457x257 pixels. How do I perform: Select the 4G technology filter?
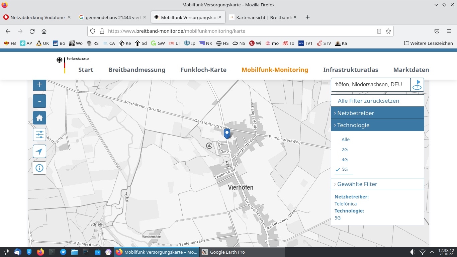coord(345,159)
